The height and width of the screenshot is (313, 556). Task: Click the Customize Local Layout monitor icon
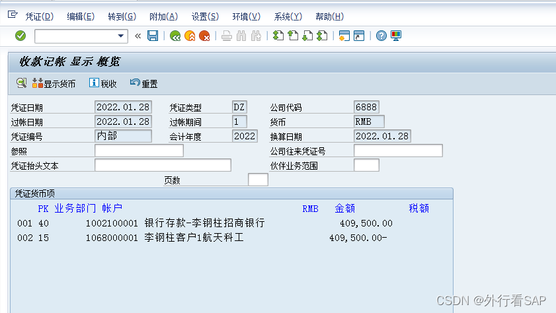[396, 36]
